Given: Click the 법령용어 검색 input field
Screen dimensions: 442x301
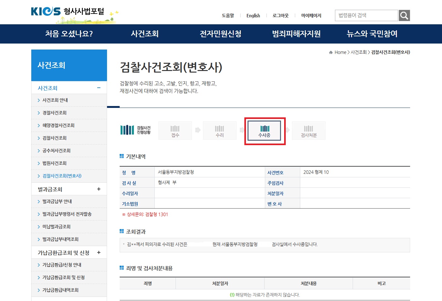Looking at the screenshot, I should tap(366, 15).
